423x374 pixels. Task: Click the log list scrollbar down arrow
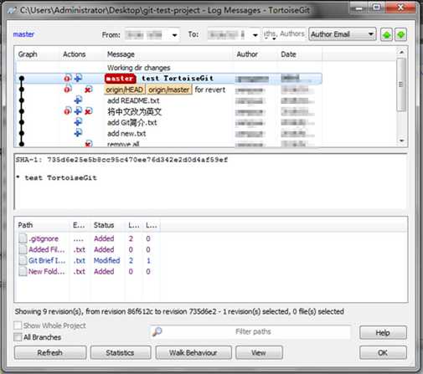401,141
